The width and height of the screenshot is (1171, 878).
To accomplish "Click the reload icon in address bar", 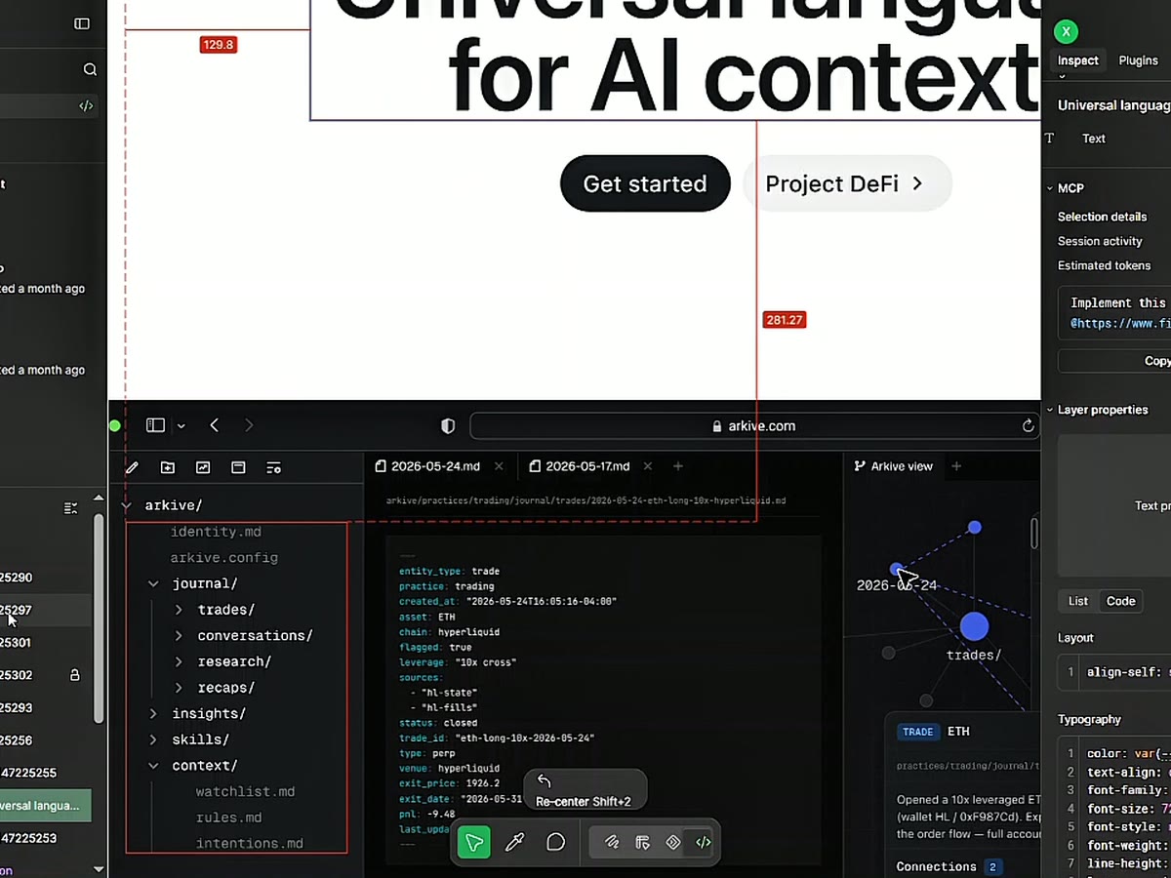I will [1028, 426].
